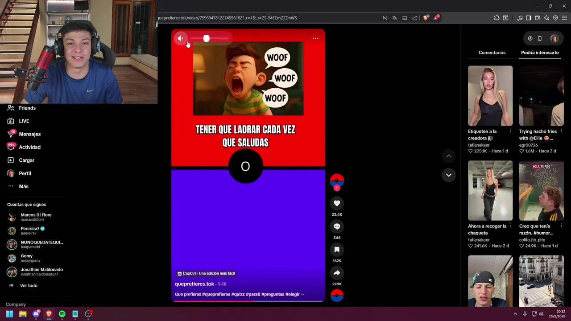The width and height of the screenshot is (571, 321).
Task: Open the Windows Start menu
Action: pyautogui.click(x=9, y=314)
